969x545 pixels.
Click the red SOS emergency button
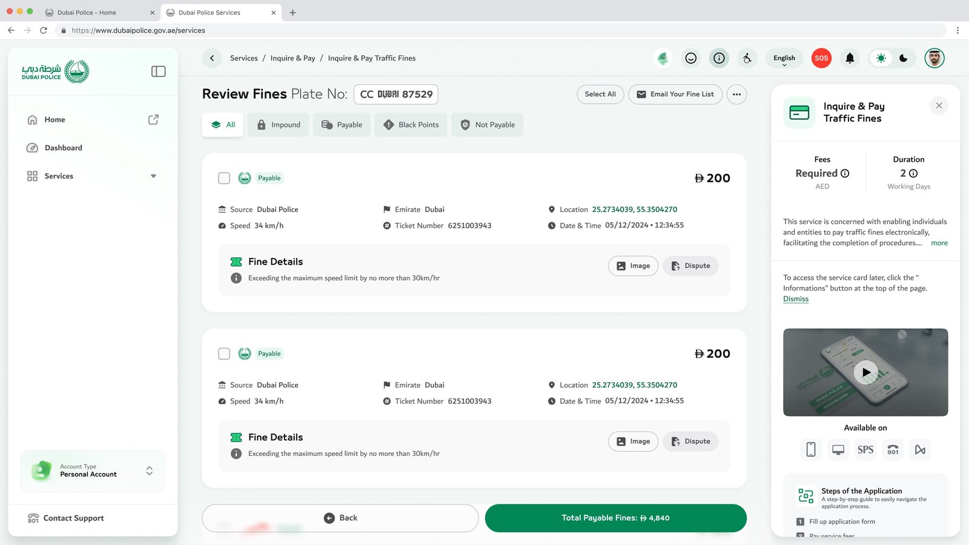point(821,58)
